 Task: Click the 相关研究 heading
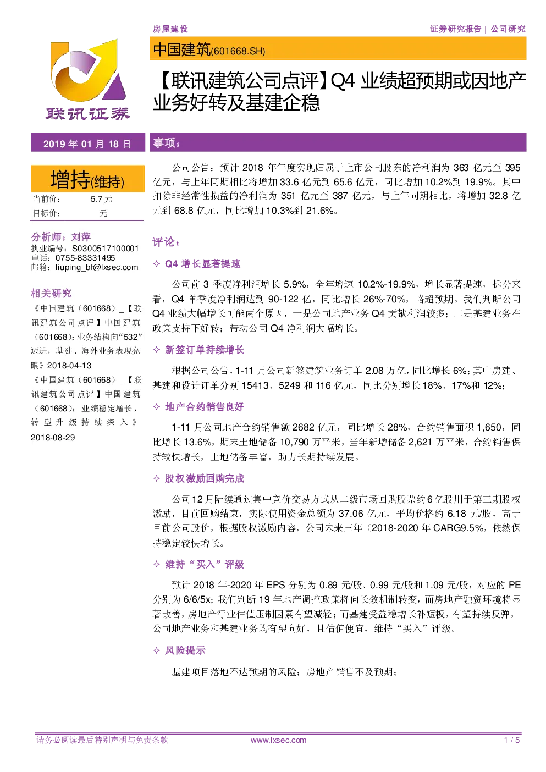tap(51, 294)
